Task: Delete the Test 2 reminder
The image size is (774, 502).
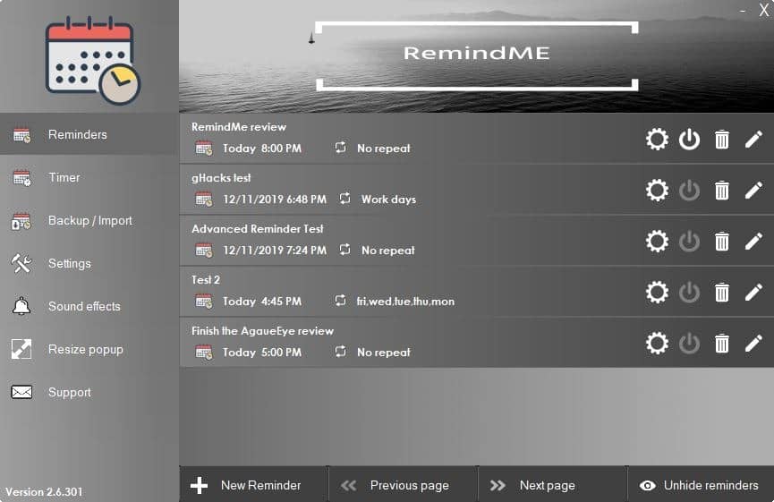Action: tap(722, 293)
